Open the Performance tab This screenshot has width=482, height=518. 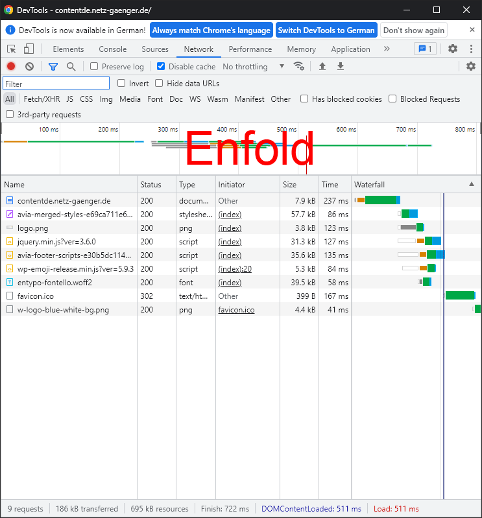tap(250, 49)
